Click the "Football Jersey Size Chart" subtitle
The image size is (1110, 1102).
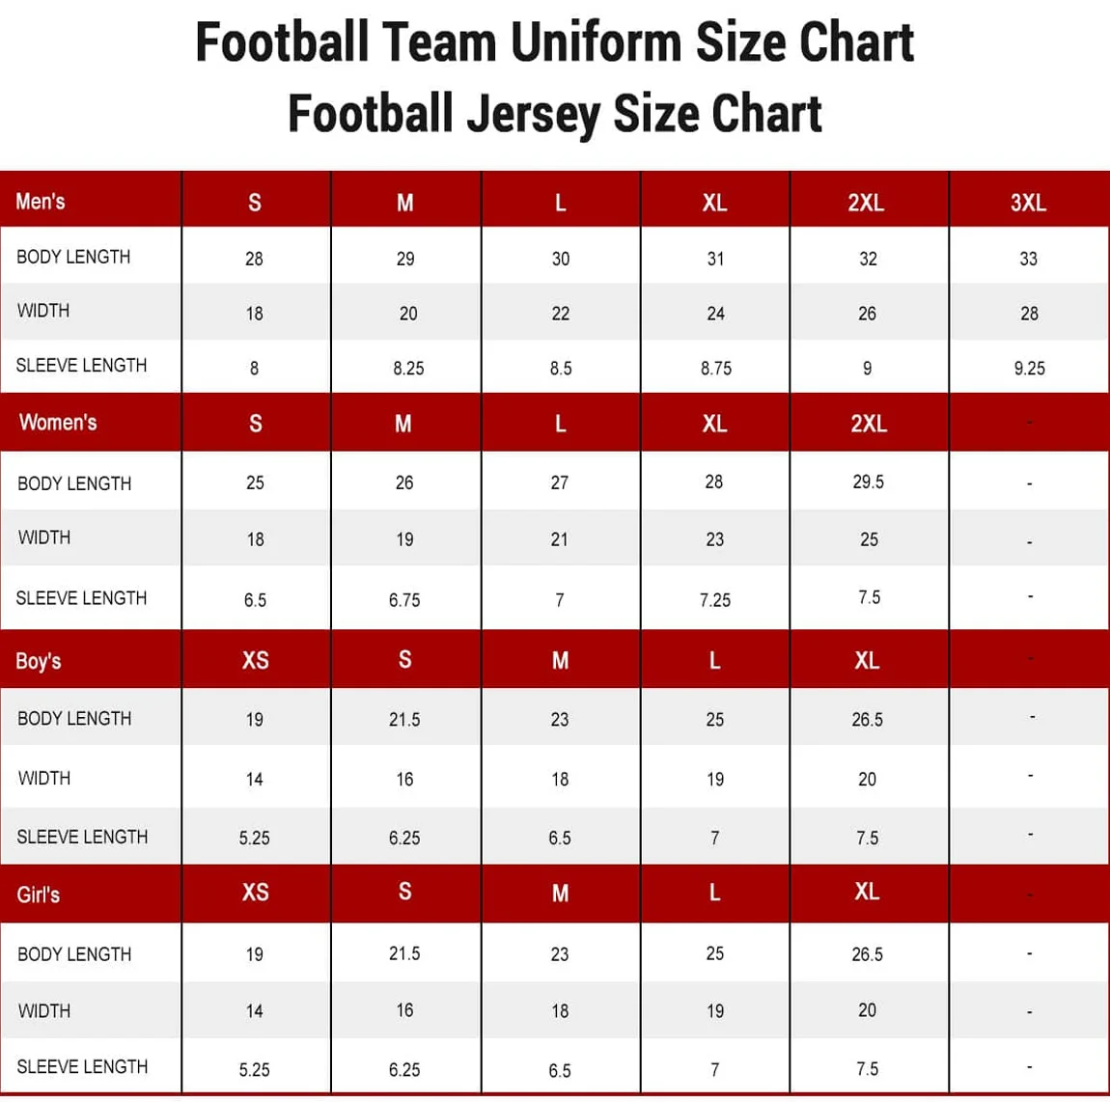(x=555, y=114)
